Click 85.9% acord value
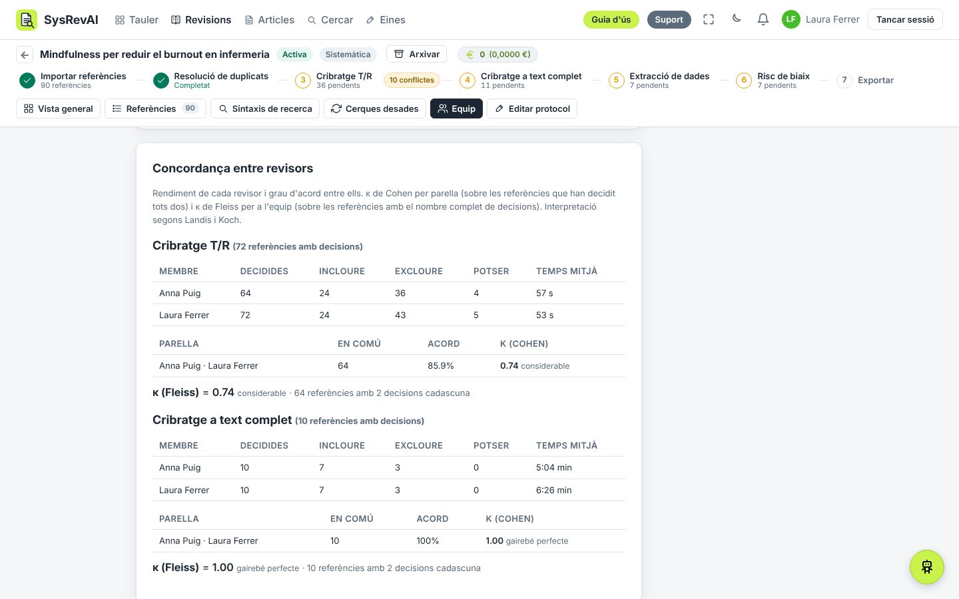 pos(441,366)
